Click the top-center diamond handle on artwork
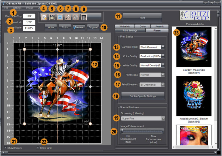The height and width of the screenshot is (156, 222). coord(57,49)
